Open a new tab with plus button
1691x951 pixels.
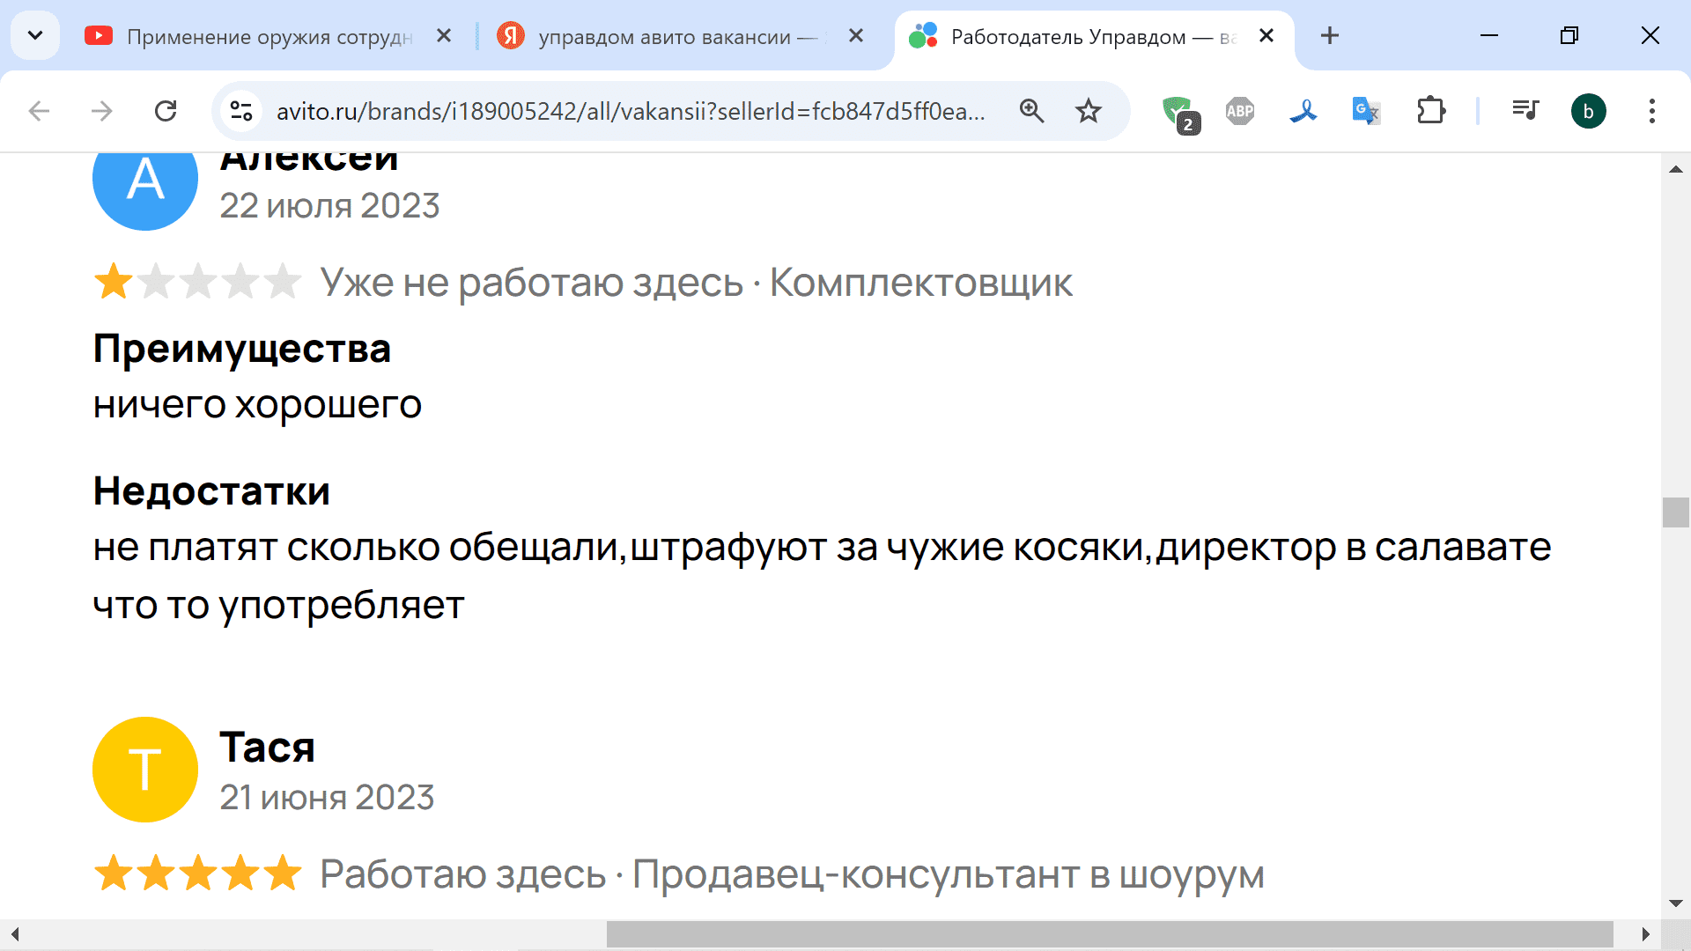pyautogui.click(x=1330, y=36)
